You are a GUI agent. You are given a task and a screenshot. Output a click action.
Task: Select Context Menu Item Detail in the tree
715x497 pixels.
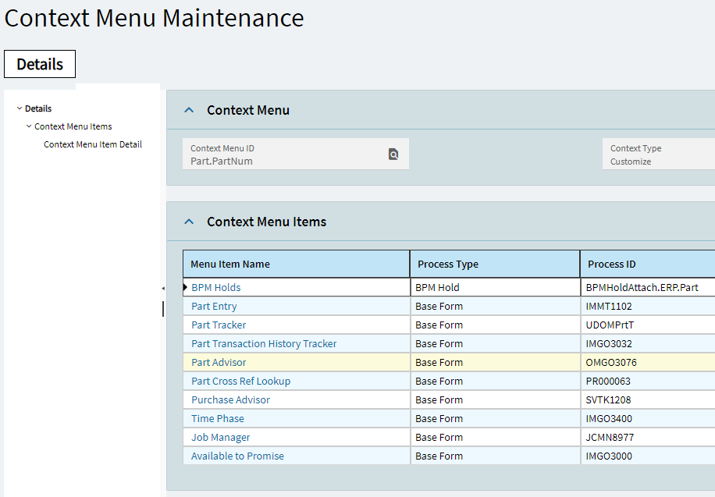pyautogui.click(x=93, y=144)
